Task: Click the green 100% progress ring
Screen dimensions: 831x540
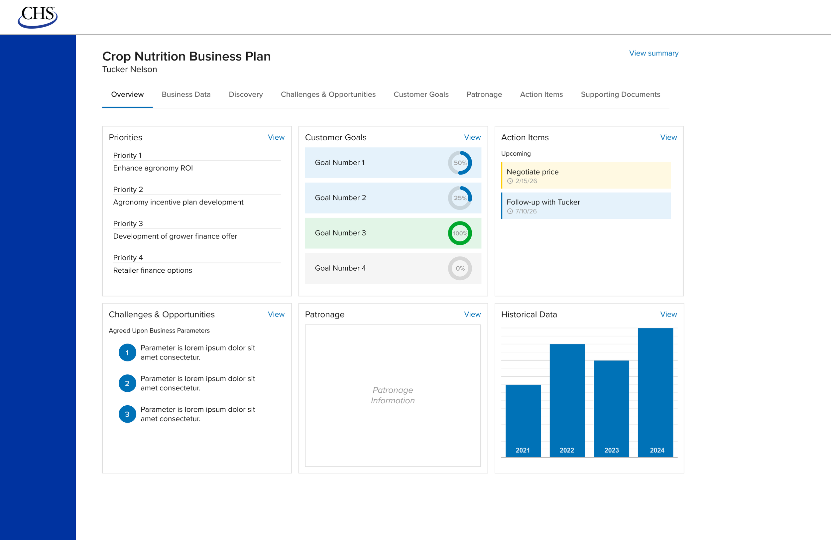Action: 460,233
